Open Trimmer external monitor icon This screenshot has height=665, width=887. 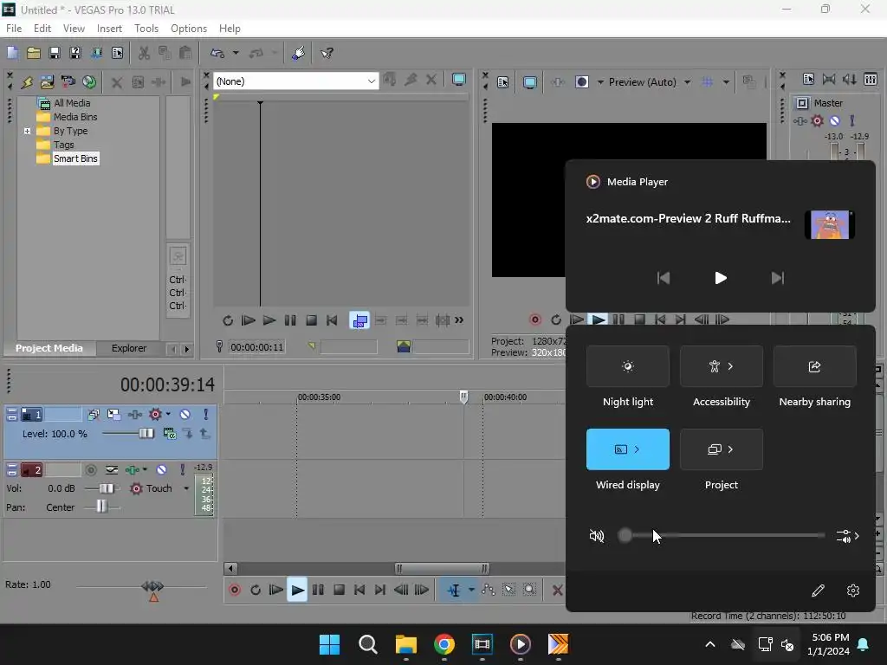point(459,80)
